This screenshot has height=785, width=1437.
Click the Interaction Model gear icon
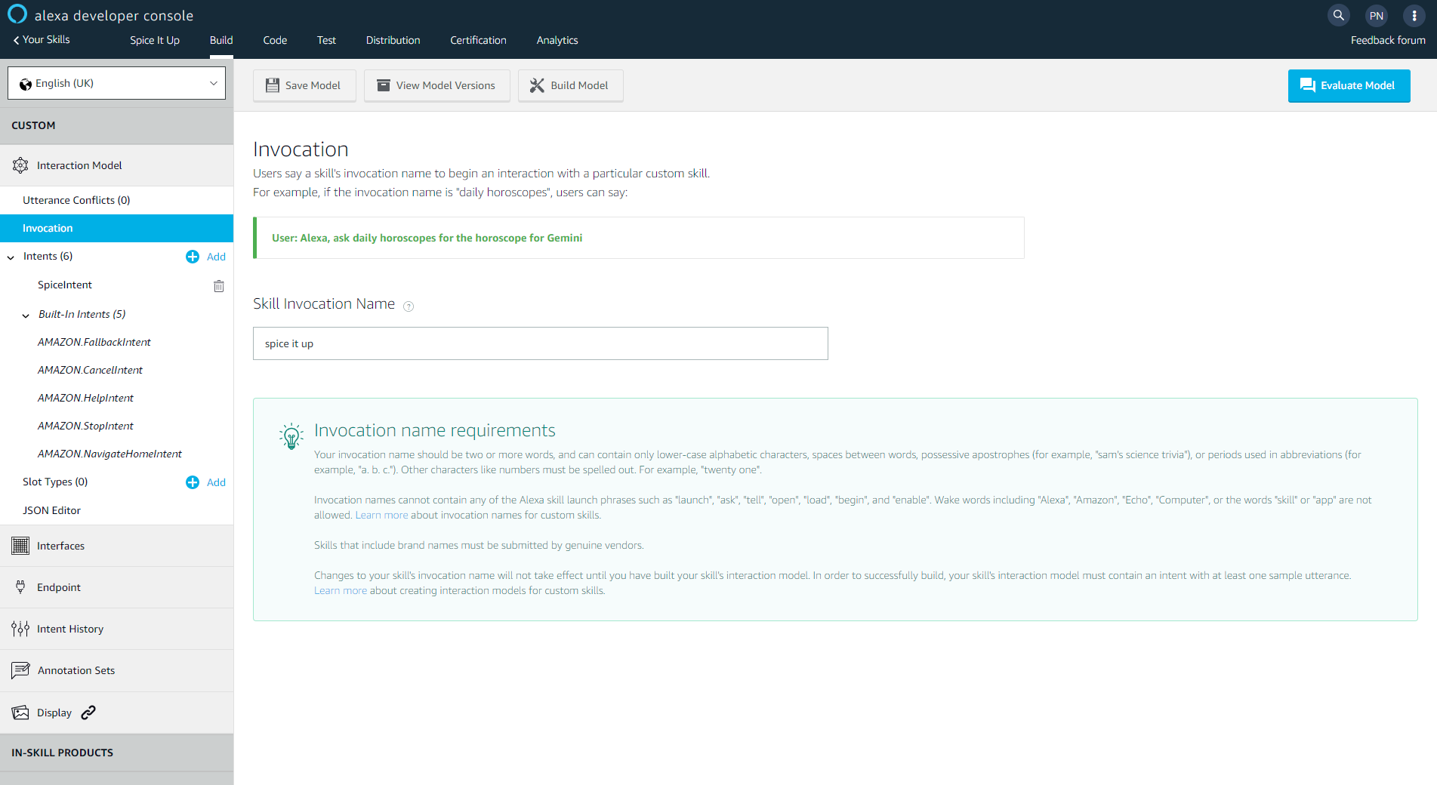tap(20, 165)
